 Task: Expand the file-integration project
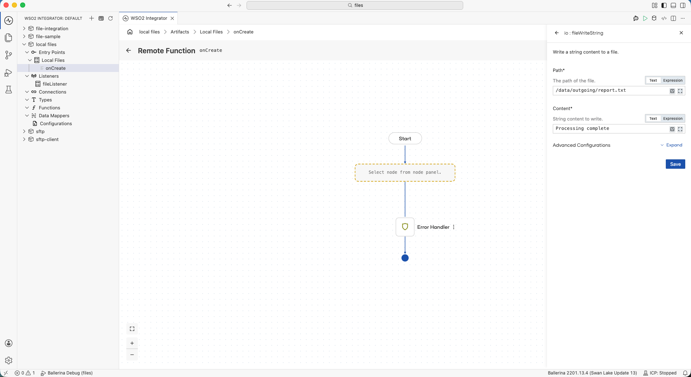point(24,28)
